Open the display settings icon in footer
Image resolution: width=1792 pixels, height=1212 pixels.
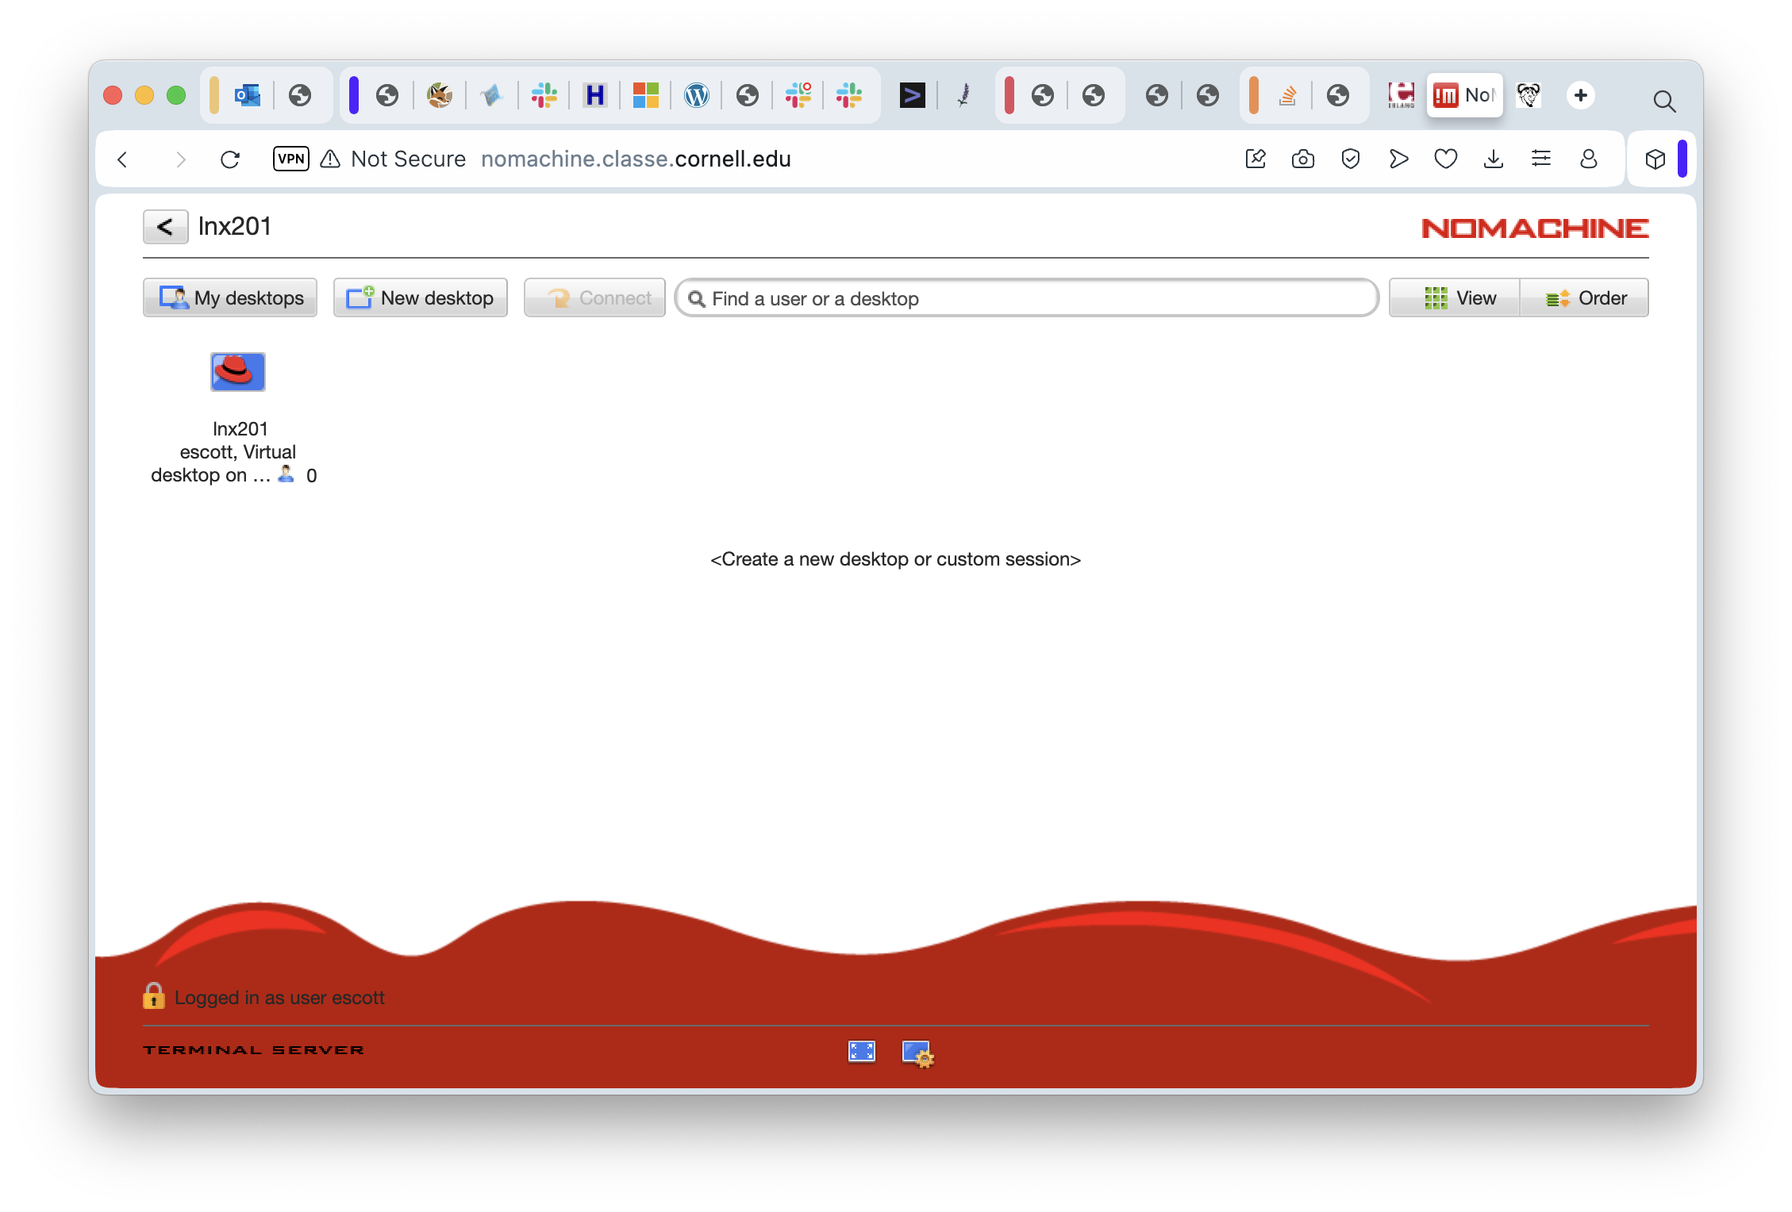pyautogui.click(x=917, y=1053)
